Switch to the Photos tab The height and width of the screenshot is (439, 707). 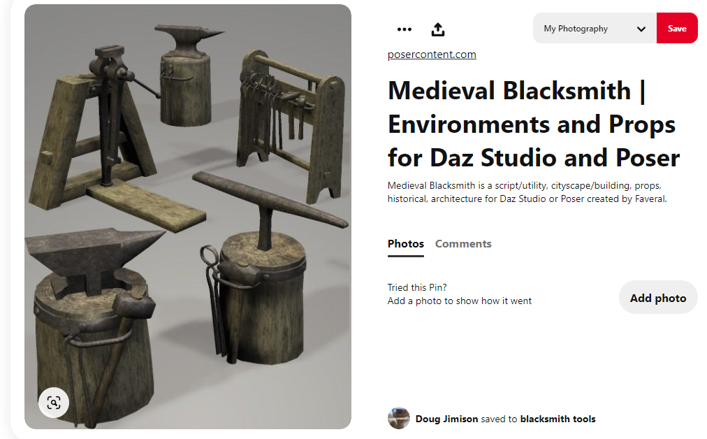(x=406, y=244)
